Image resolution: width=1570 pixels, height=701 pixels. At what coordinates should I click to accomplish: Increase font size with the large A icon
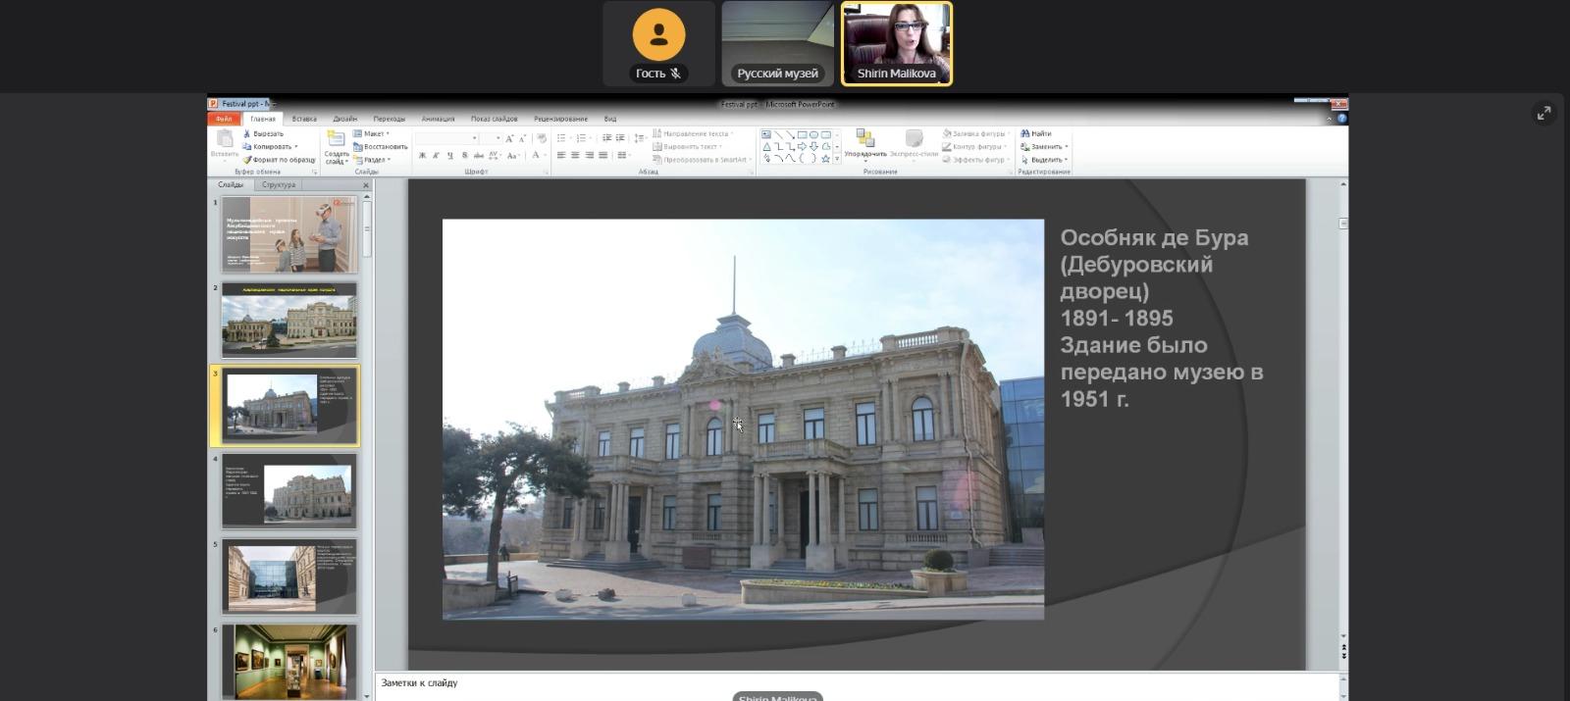click(x=509, y=138)
